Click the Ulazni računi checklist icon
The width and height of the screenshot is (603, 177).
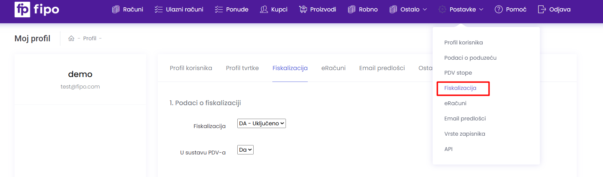tap(159, 9)
